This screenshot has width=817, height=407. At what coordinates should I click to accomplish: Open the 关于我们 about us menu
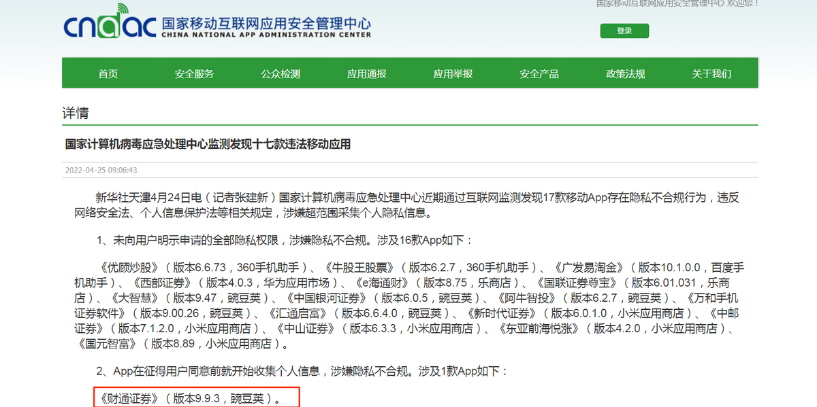tap(710, 72)
